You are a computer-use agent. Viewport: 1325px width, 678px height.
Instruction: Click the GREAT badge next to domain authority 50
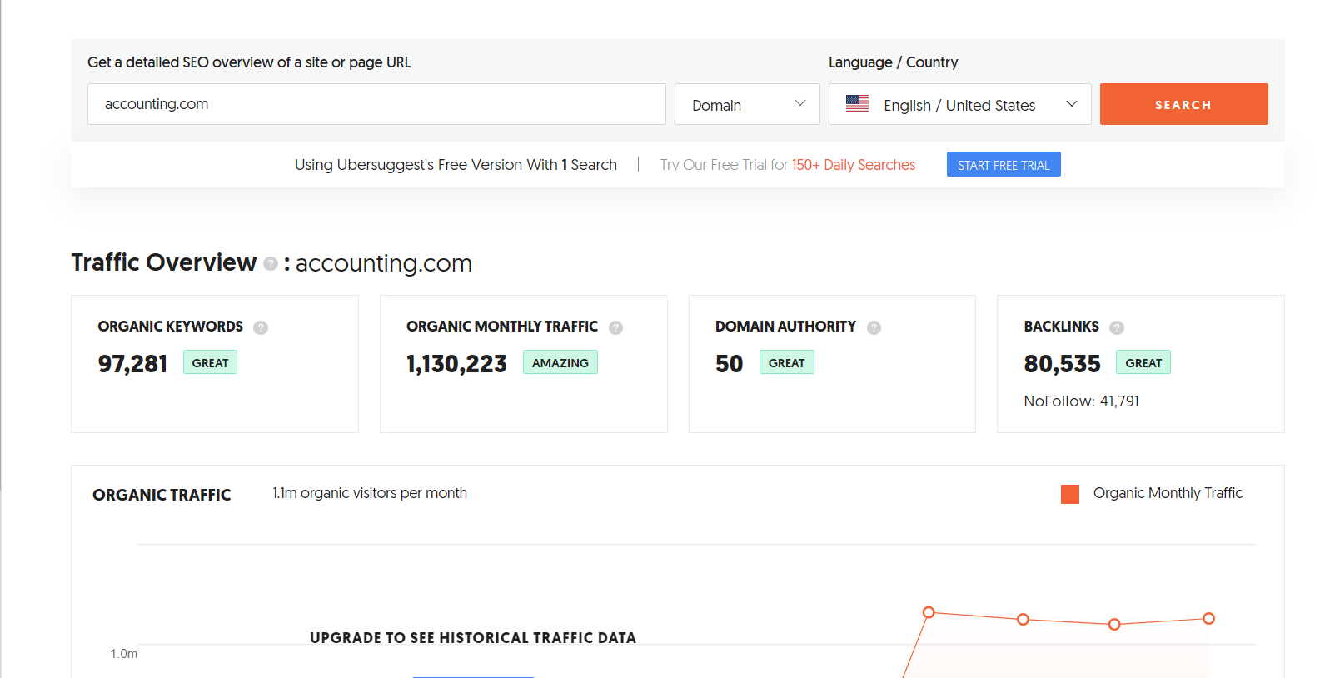[786, 362]
